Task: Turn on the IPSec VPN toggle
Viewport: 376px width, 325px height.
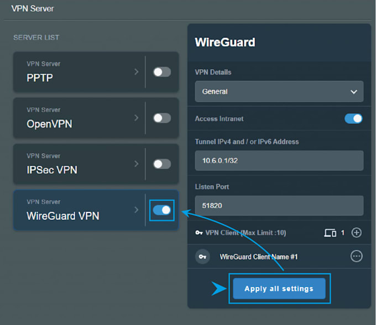Action: [x=162, y=164]
